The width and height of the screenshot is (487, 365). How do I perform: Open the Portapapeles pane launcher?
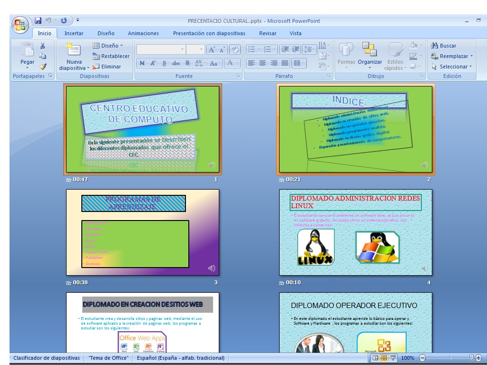(50, 76)
